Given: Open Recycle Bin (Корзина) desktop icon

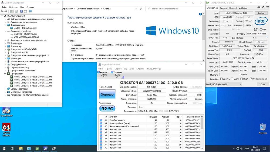Looking at the screenshot, I should pos(263,129).
